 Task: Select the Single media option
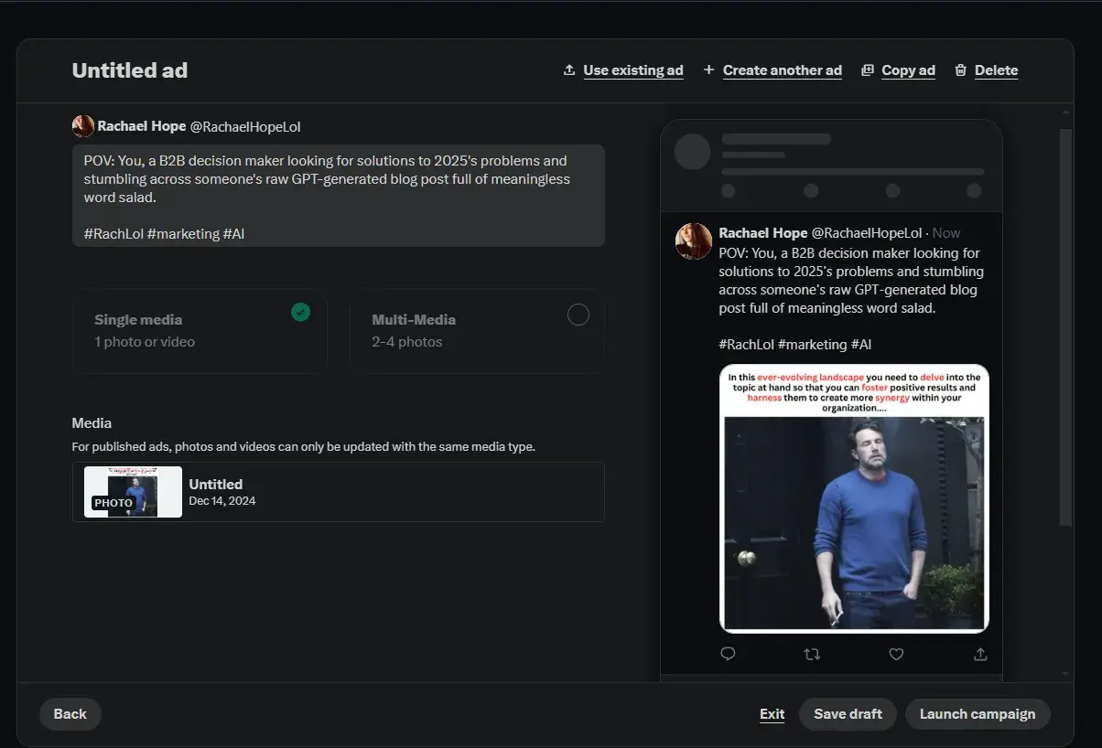pos(200,330)
